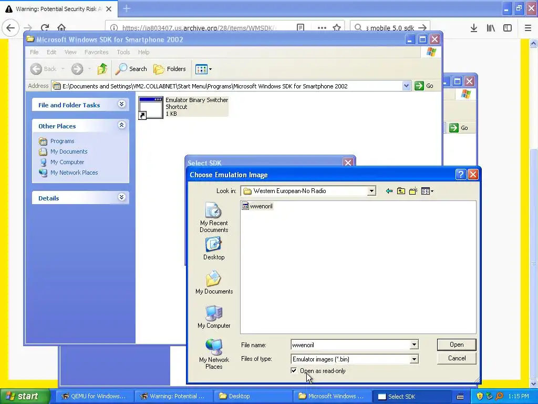Click the Explorer Back button

43,69
